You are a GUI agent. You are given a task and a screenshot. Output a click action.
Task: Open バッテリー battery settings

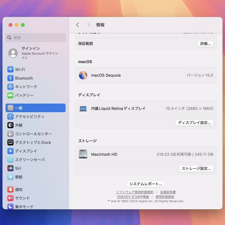tap(24, 96)
